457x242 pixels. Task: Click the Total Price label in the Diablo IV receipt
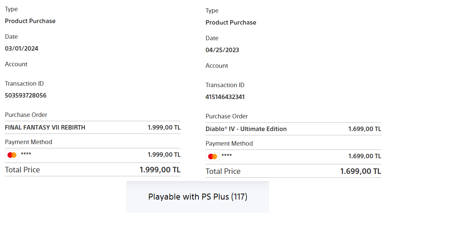(x=223, y=171)
